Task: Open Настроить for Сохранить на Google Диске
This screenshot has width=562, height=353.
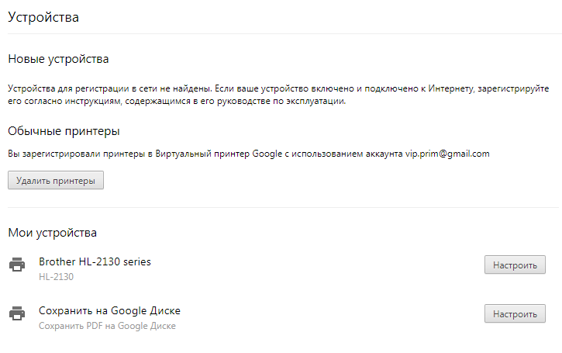Action: coord(515,314)
